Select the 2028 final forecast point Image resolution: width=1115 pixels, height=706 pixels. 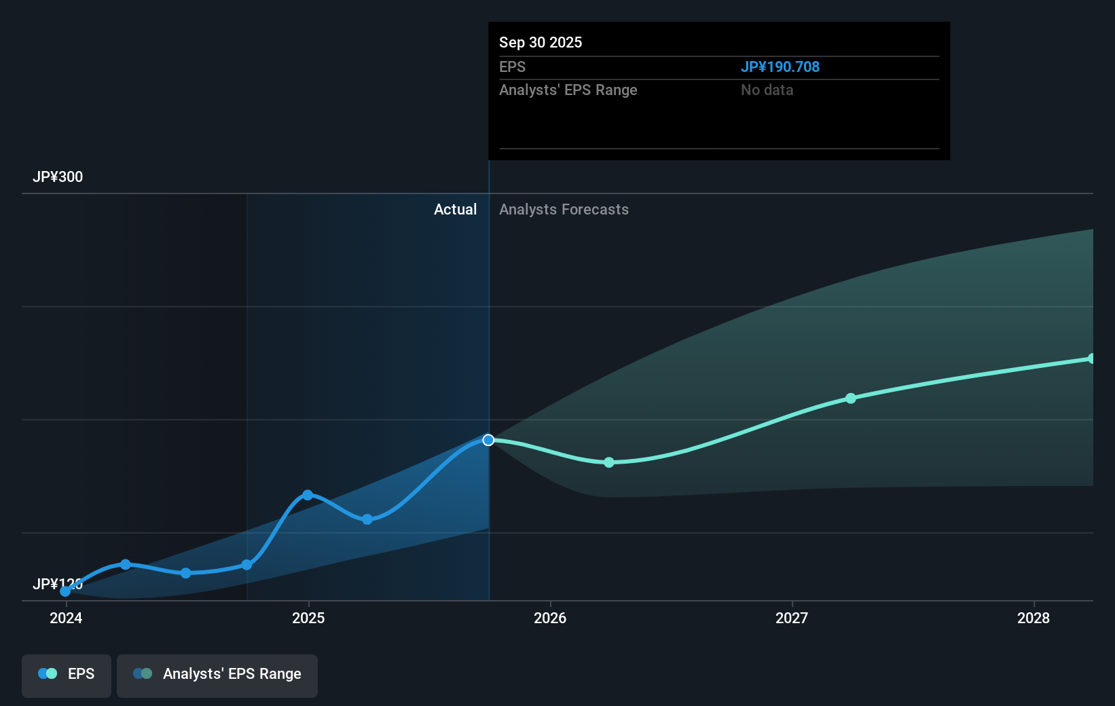1091,358
